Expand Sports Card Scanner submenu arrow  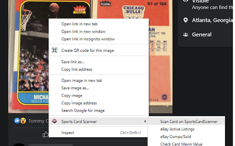145,122
